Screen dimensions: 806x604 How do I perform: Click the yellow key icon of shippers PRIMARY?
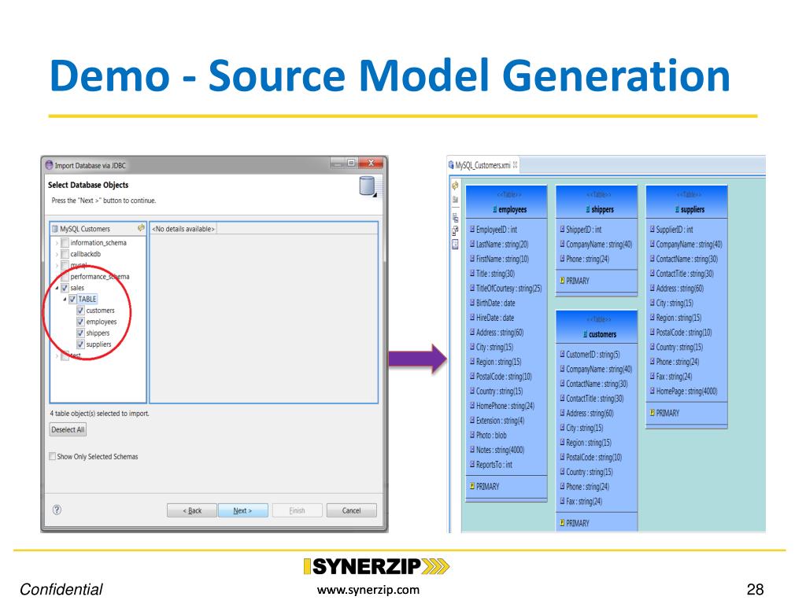[x=562, y=281]
